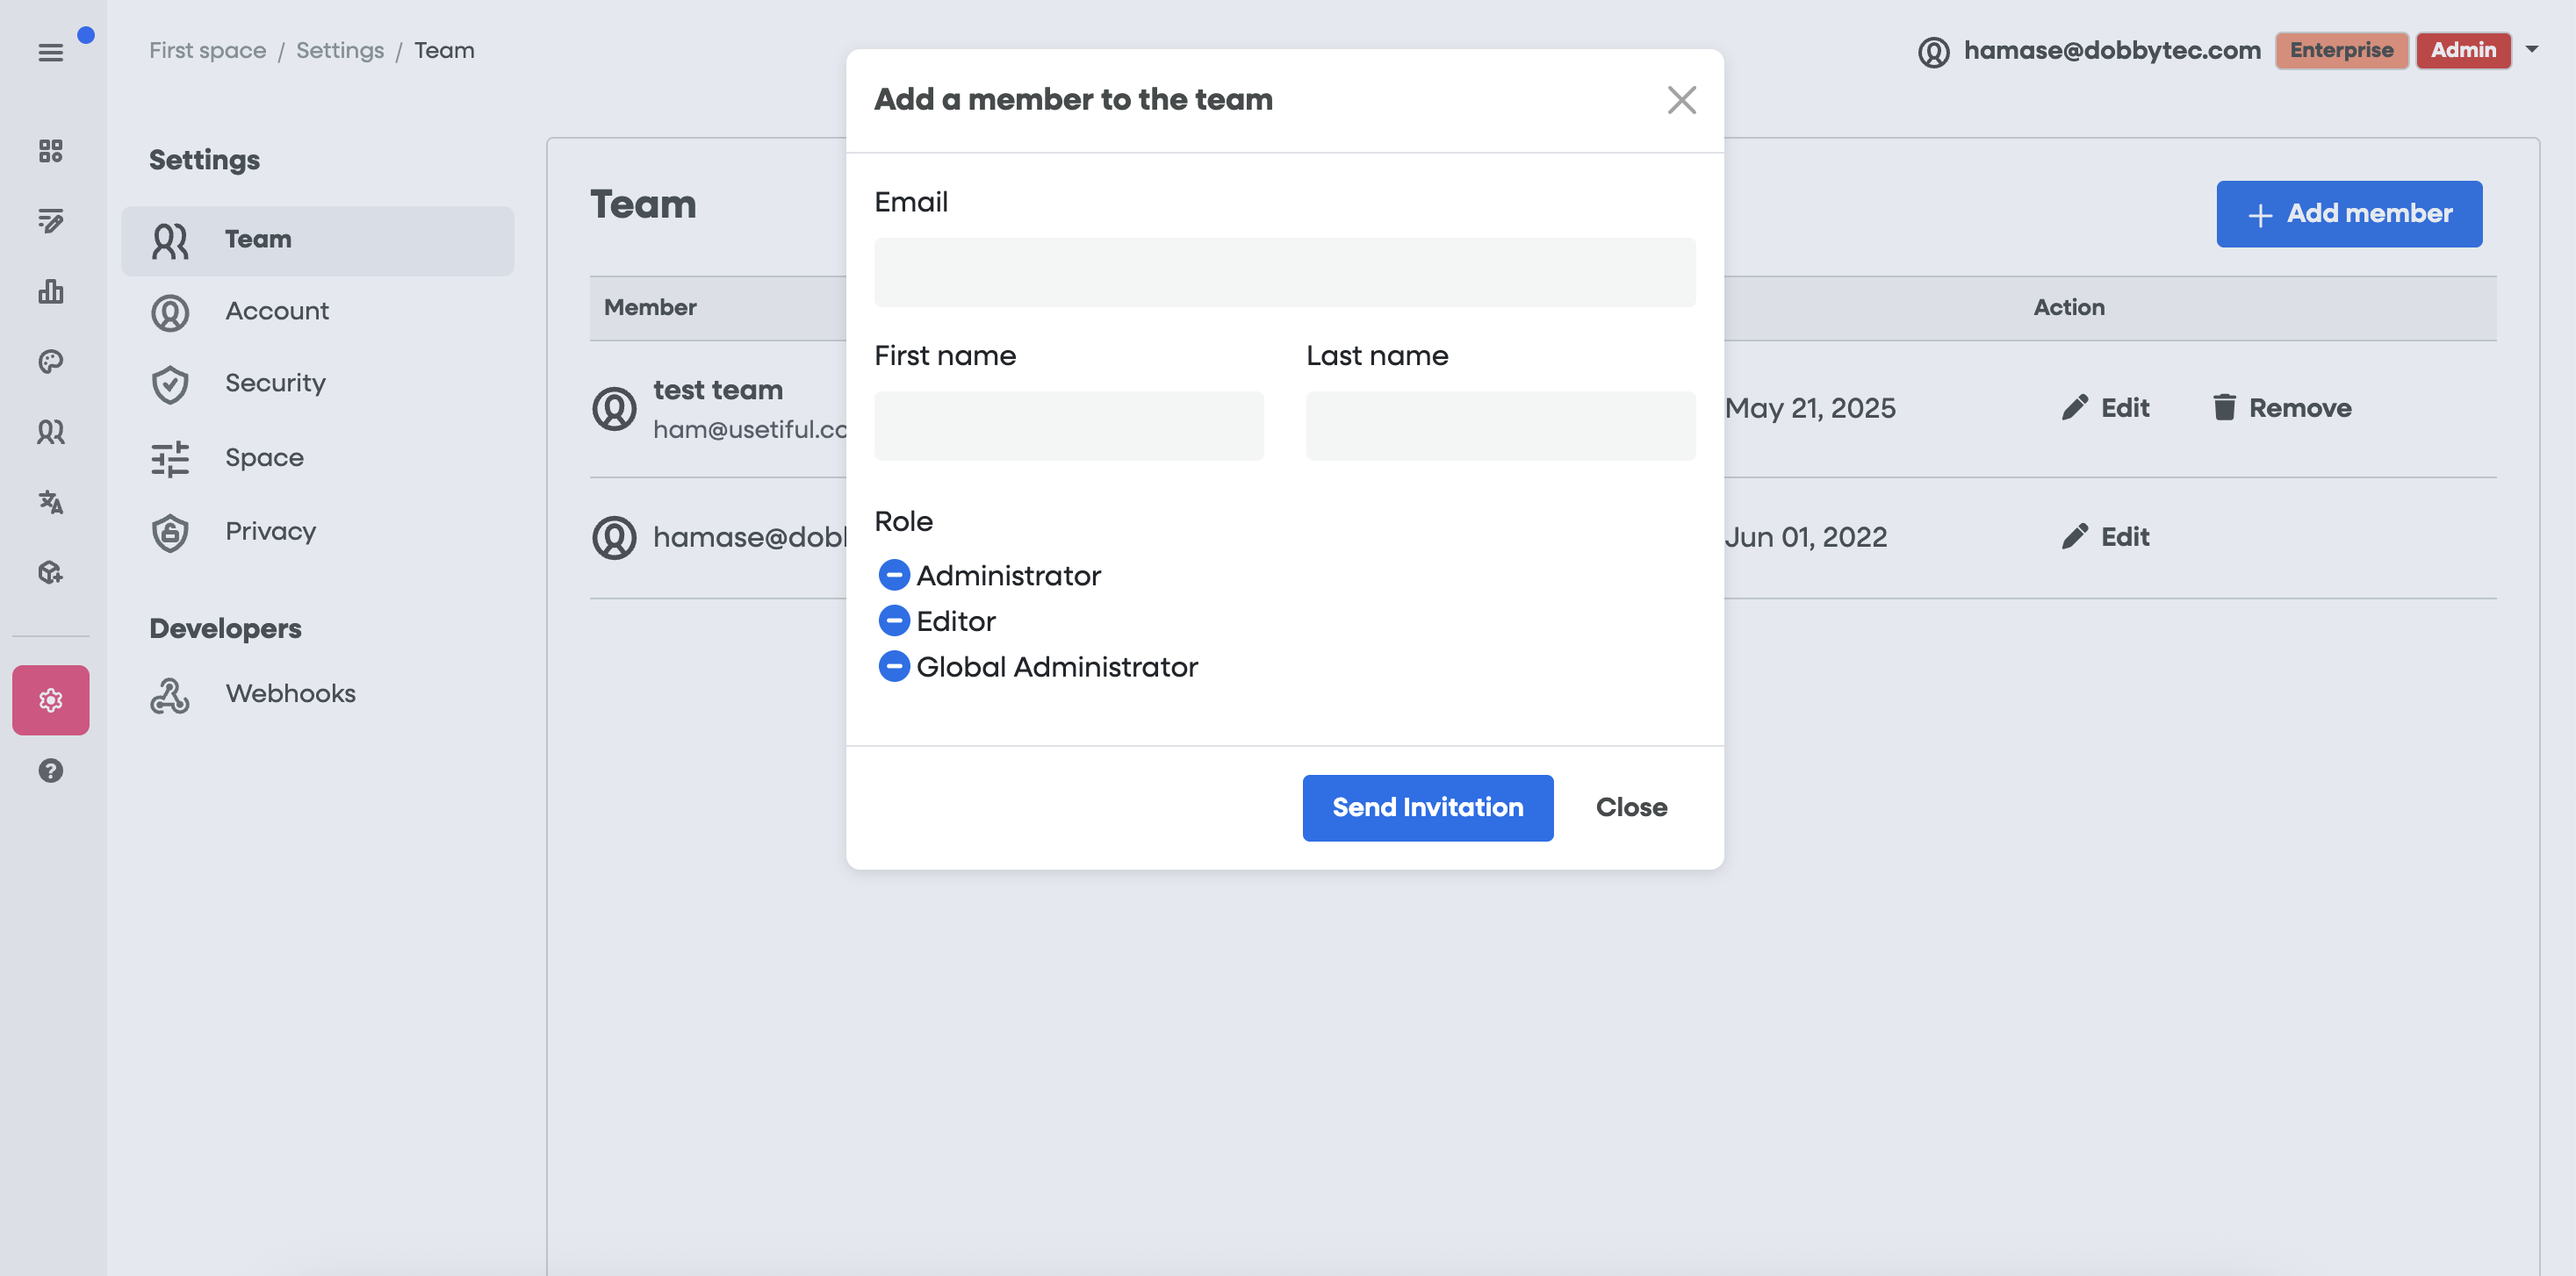The width and height of the screenshot is (2576, 1276).
Task: Click the pink settings gear icon
Action: [x=50, y=699]
